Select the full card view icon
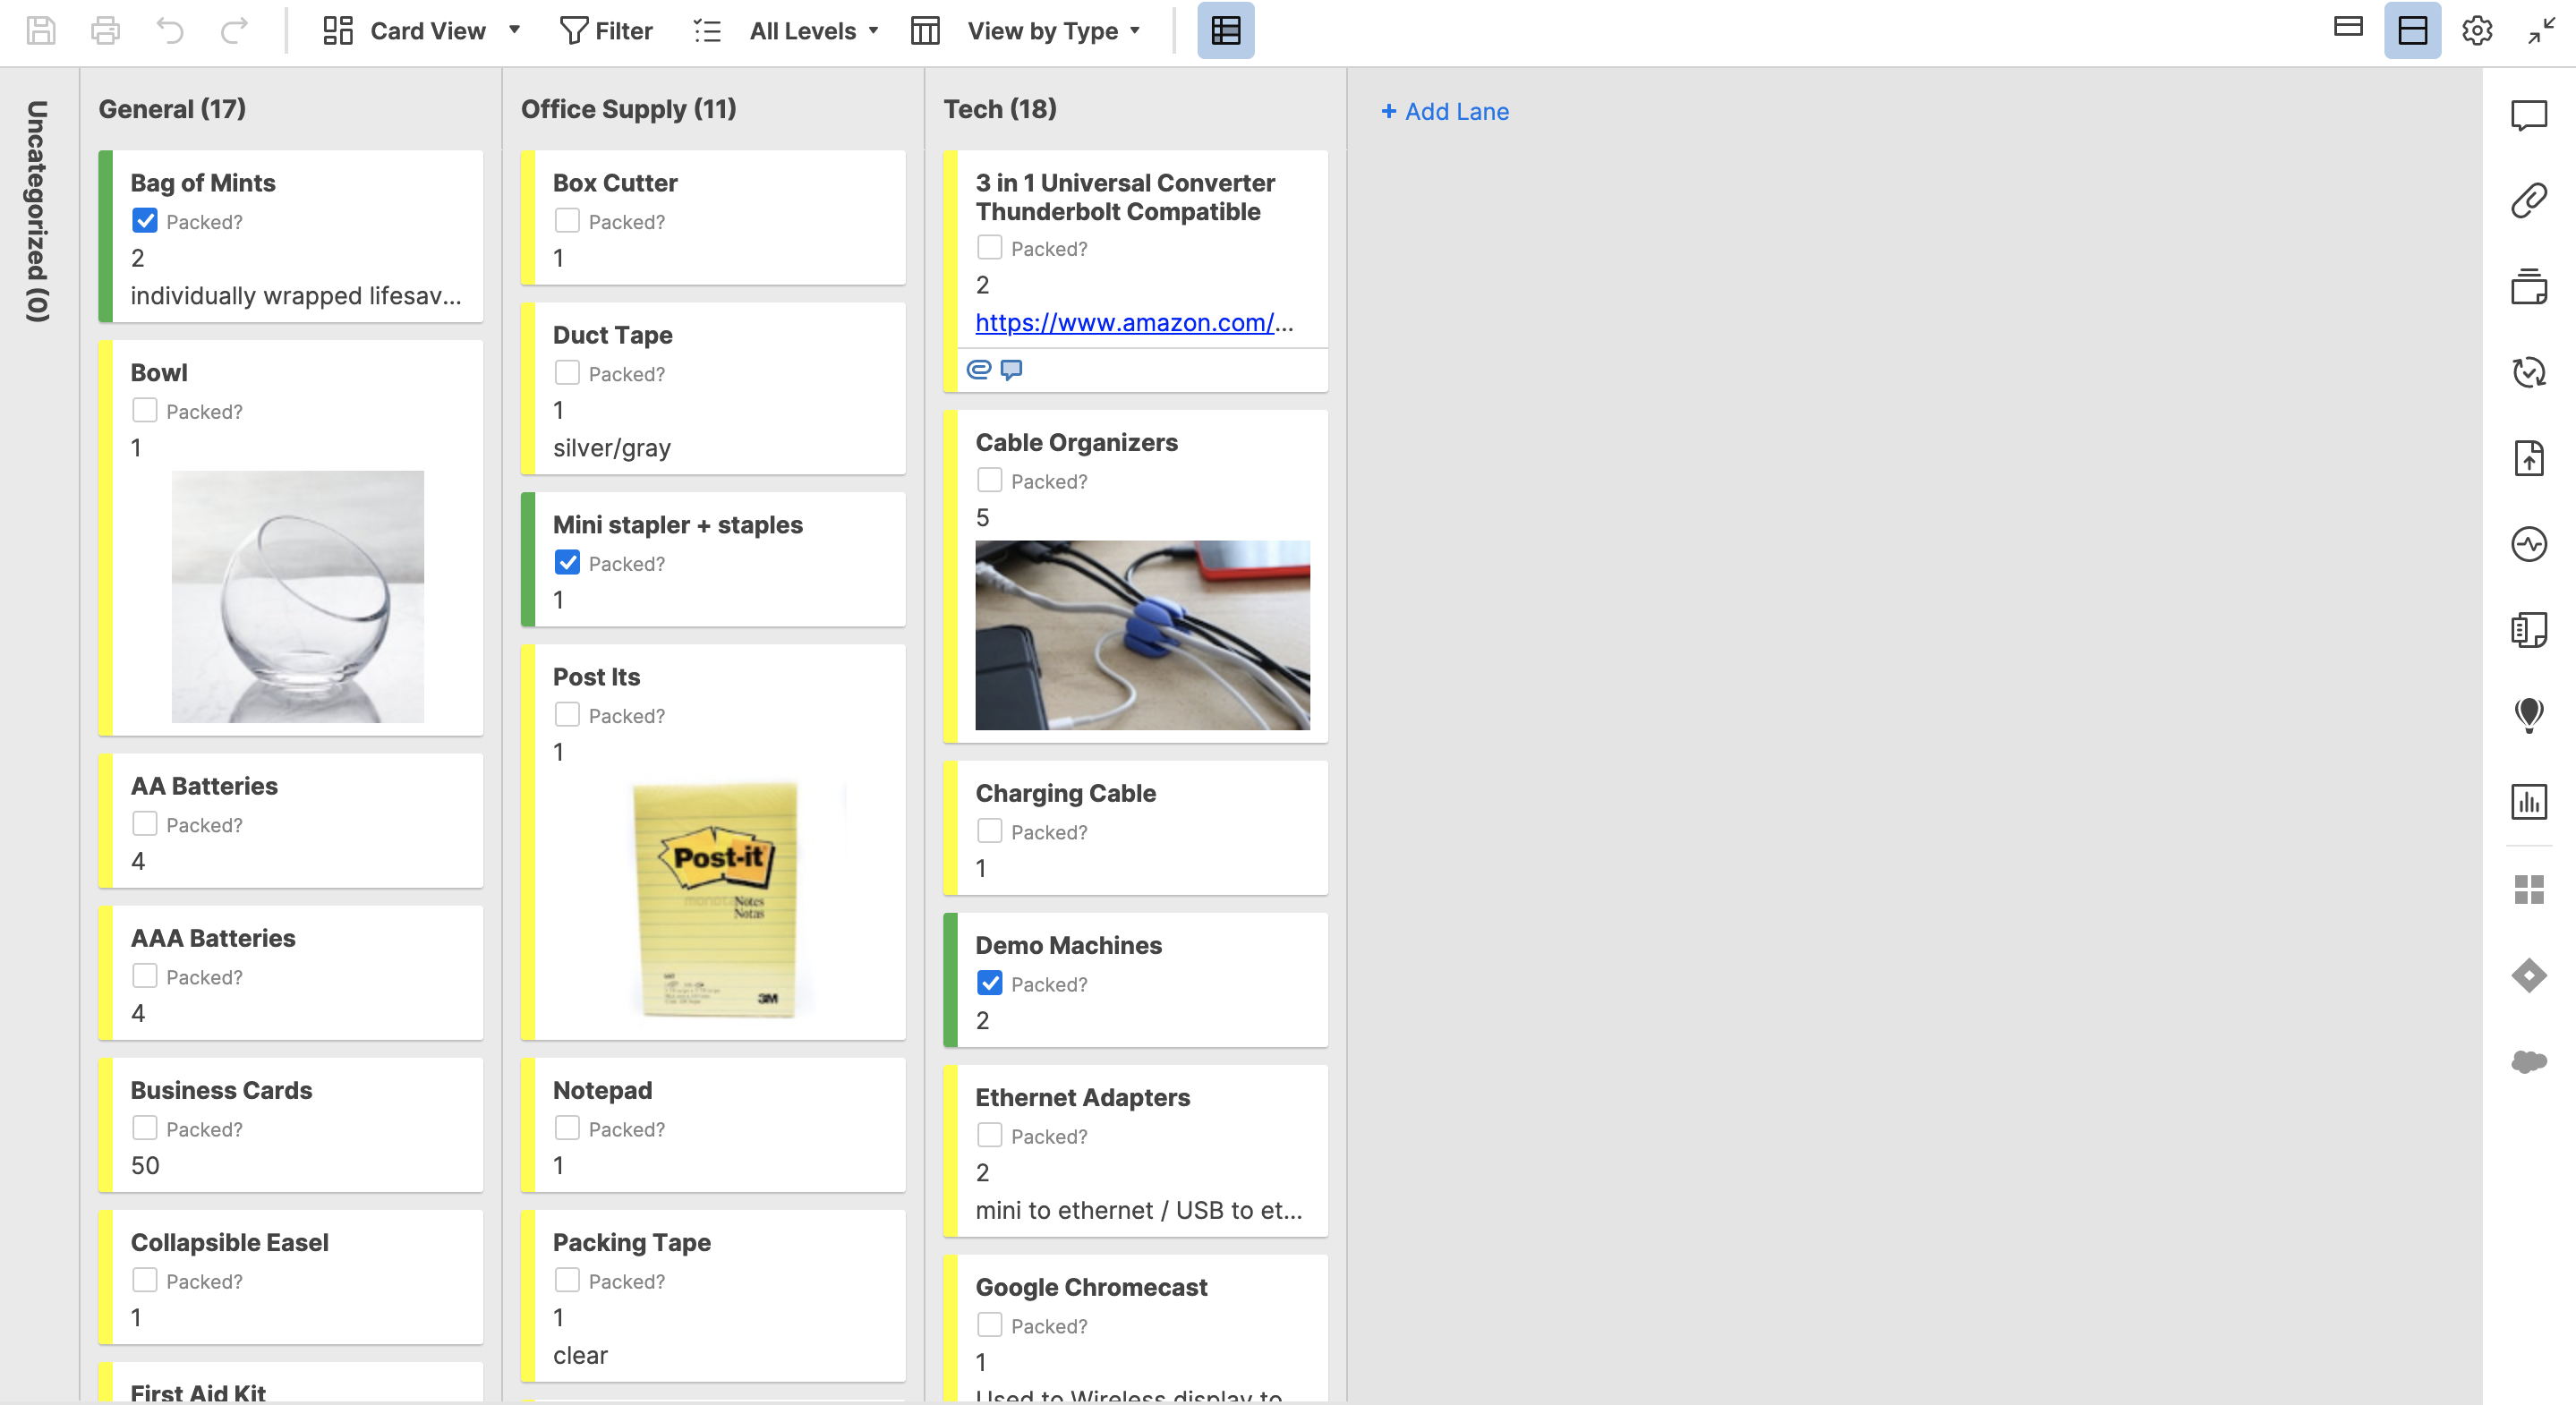The height and width of the screenshot is (1405, 2576). coord(2412,31)
